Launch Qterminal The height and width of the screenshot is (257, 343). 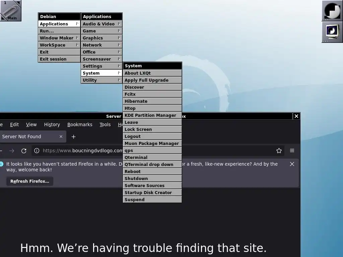click(x=152, y=157)
